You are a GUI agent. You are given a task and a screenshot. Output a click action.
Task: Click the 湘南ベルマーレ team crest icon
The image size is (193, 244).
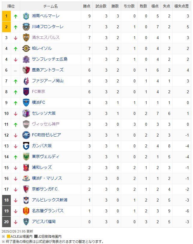tap(26, 16)
